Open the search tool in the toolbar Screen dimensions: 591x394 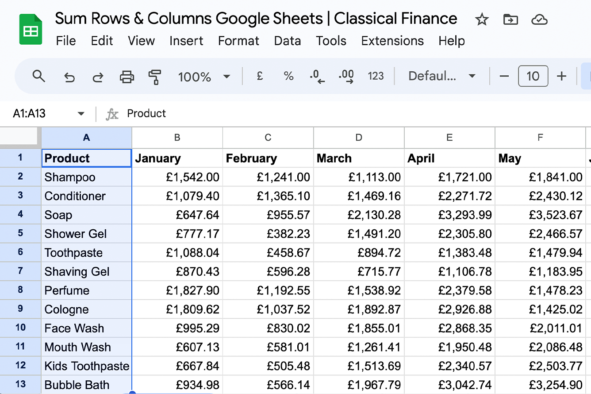[x=38, y=76]
